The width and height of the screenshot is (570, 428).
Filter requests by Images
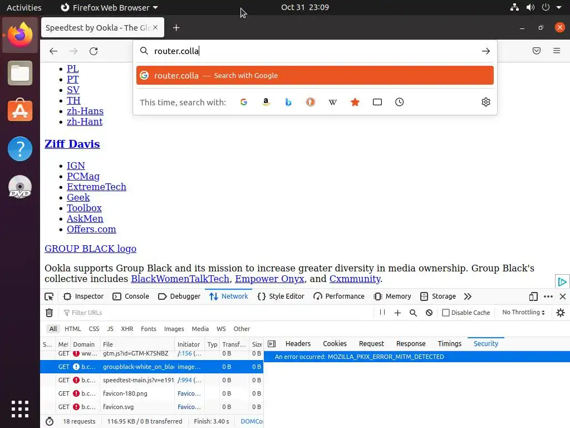click(174, 329)
